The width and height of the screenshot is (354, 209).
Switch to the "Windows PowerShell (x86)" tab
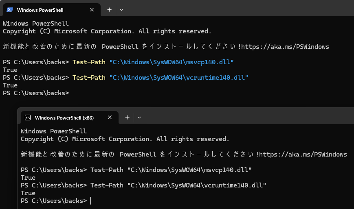(x=64, y=118)
